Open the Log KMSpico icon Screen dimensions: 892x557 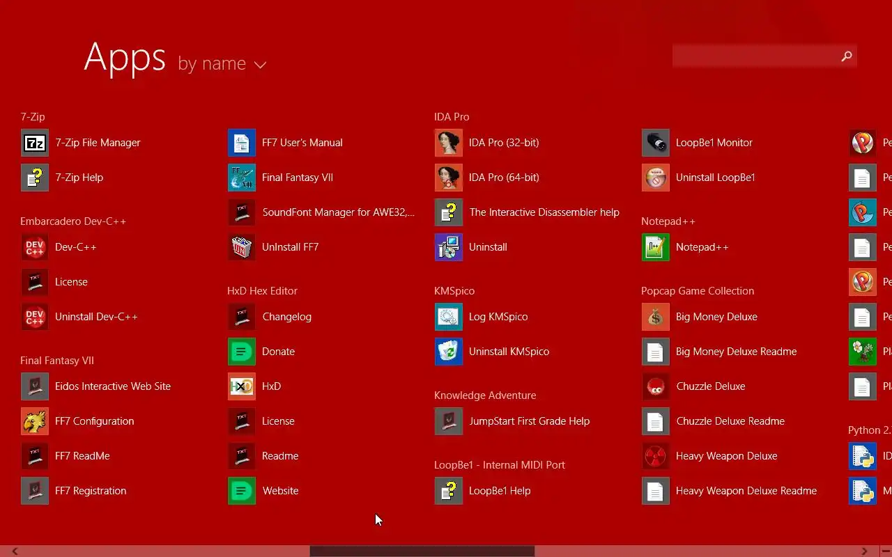(449, 317)
